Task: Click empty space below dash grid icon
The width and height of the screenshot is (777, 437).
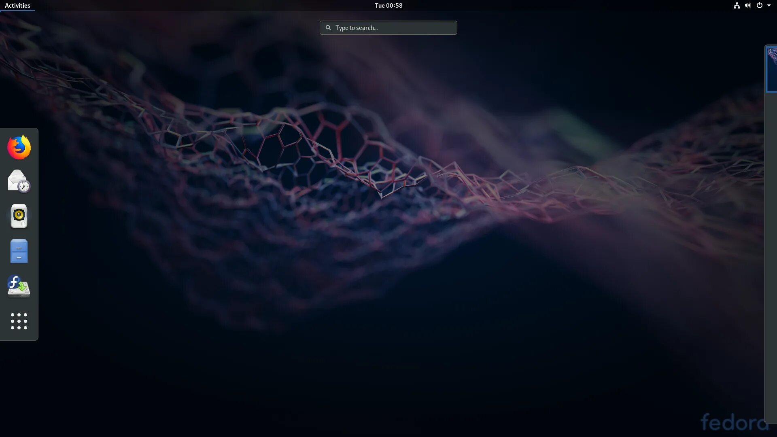Action: 19,336
